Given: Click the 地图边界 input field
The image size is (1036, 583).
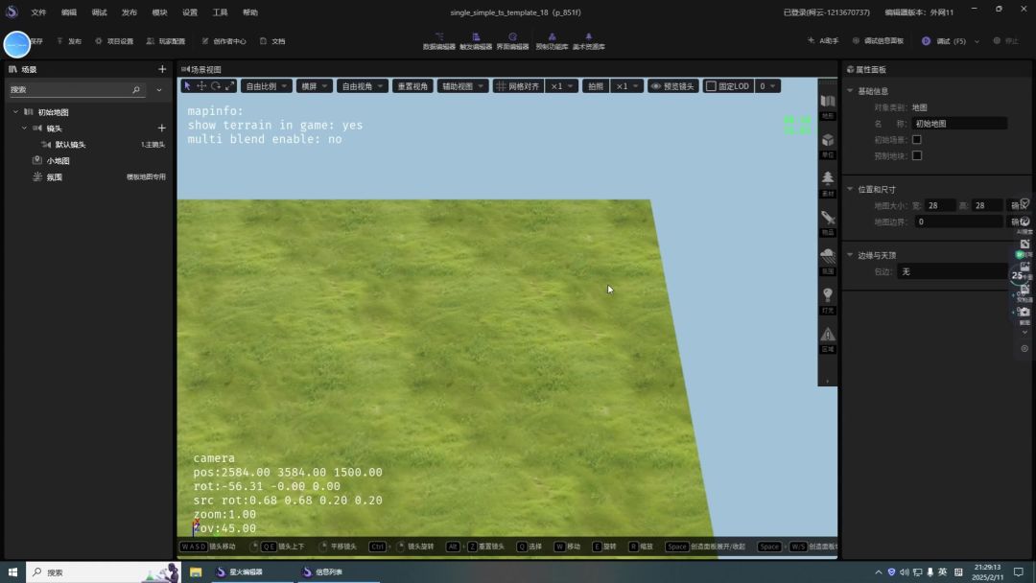Looking at the screenshot, I should pos(957,222).
